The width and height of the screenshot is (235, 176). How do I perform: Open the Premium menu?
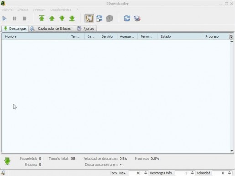click(x=39, y=10)
